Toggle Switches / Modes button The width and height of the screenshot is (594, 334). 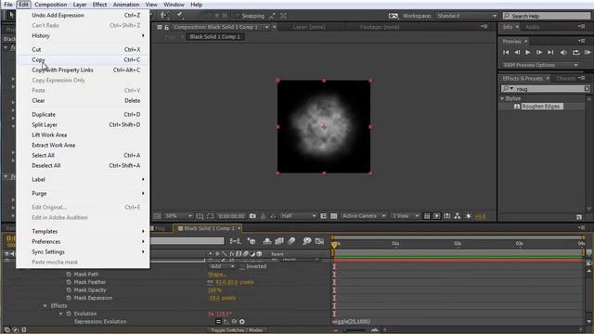click(x=237, y=330)
